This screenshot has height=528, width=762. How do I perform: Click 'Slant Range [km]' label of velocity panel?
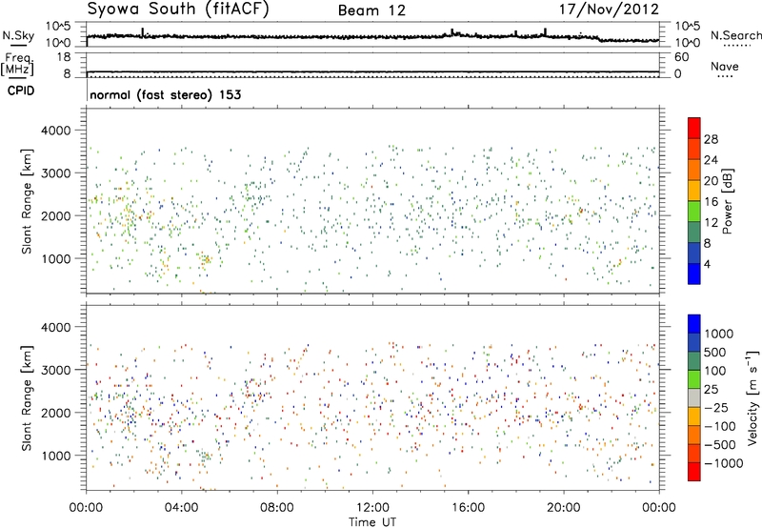[x=27, y=397]
